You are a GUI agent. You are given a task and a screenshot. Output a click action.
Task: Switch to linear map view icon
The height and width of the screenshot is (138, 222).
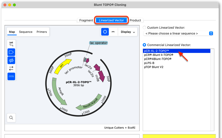click(113, 32)
